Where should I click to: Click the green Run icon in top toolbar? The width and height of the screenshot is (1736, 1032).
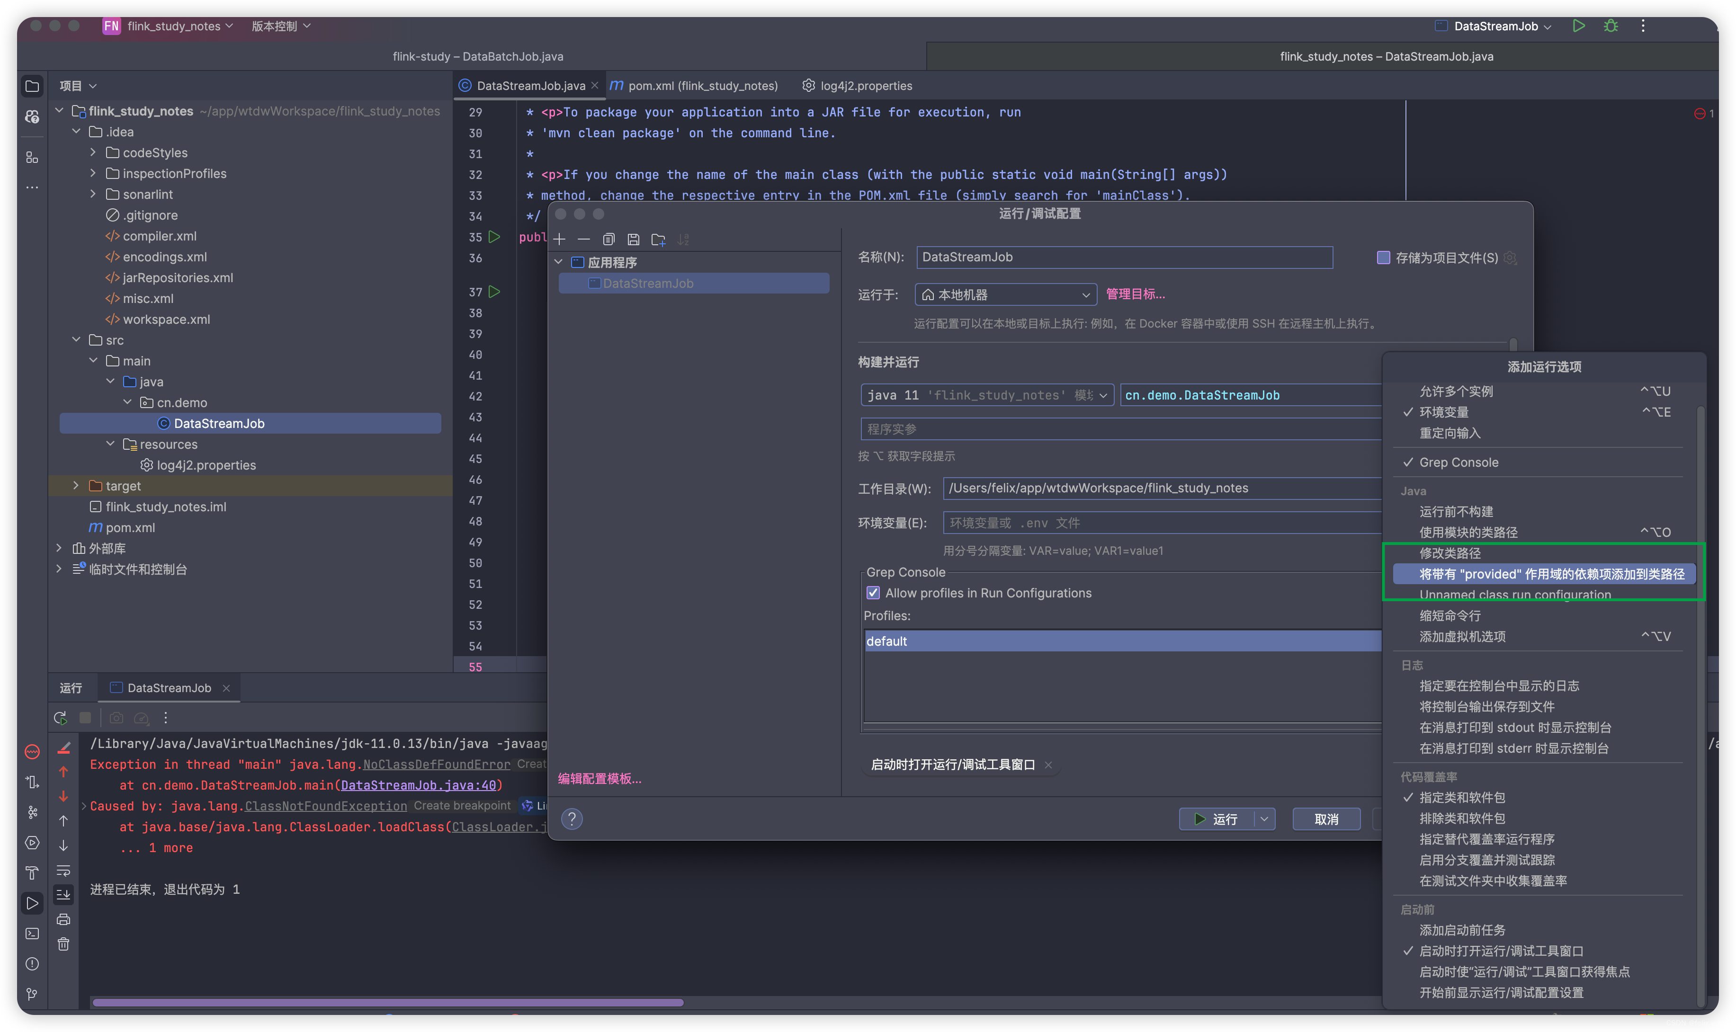[x=1578, y=26]
